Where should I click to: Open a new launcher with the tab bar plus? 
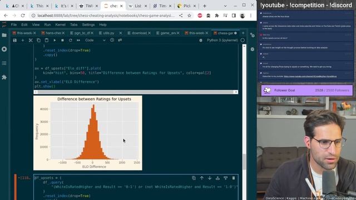[x=243, y=33]
